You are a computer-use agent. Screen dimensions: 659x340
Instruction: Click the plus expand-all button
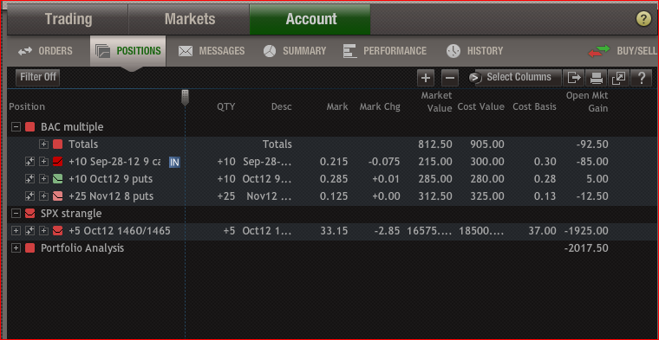point(426,78)
